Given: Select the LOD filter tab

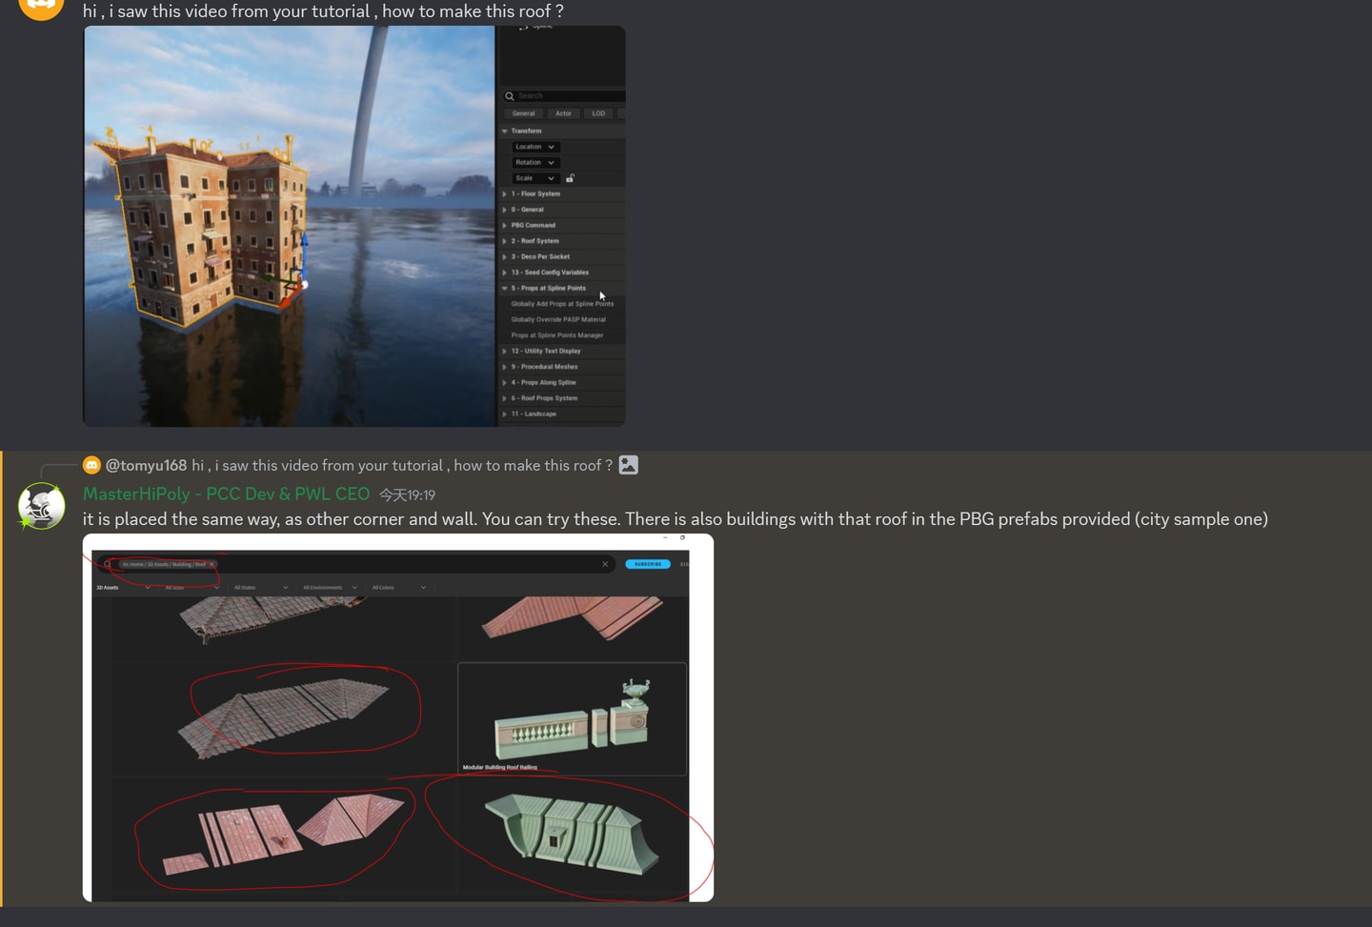Looking at the screenshot, I should click(x=598, y=113).
